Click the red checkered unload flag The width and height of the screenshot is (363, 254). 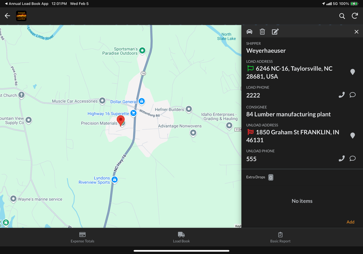[250, 132]
